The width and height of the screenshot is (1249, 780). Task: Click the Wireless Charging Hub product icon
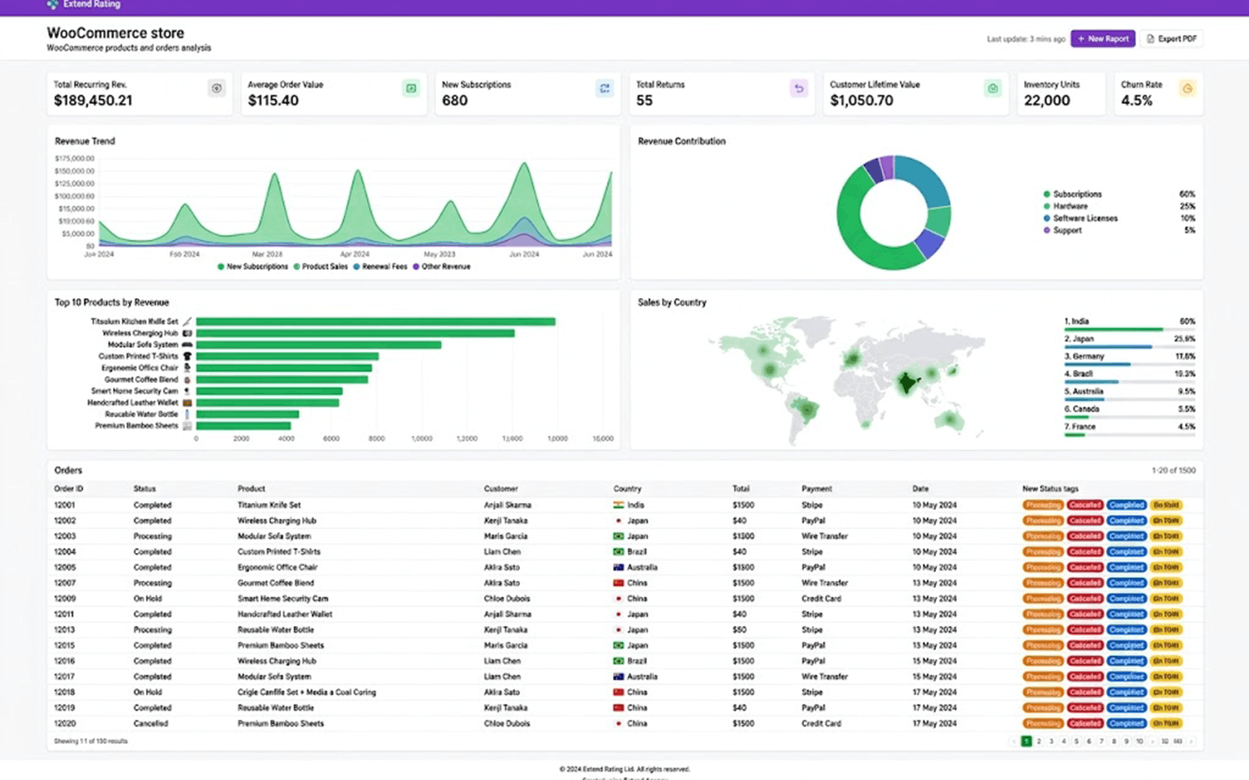click(187, 333)
